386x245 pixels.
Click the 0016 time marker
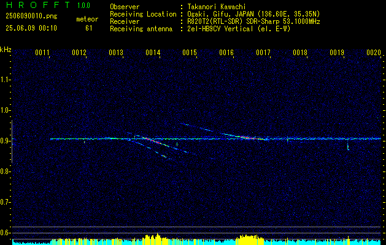click(226, 53)
